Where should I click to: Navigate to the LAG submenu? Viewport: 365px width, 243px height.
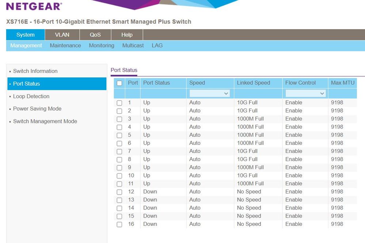pos(157,46)
